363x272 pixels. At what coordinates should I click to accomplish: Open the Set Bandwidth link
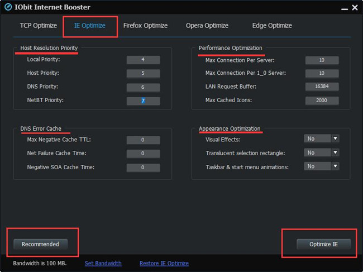click(x=103, y=264)
